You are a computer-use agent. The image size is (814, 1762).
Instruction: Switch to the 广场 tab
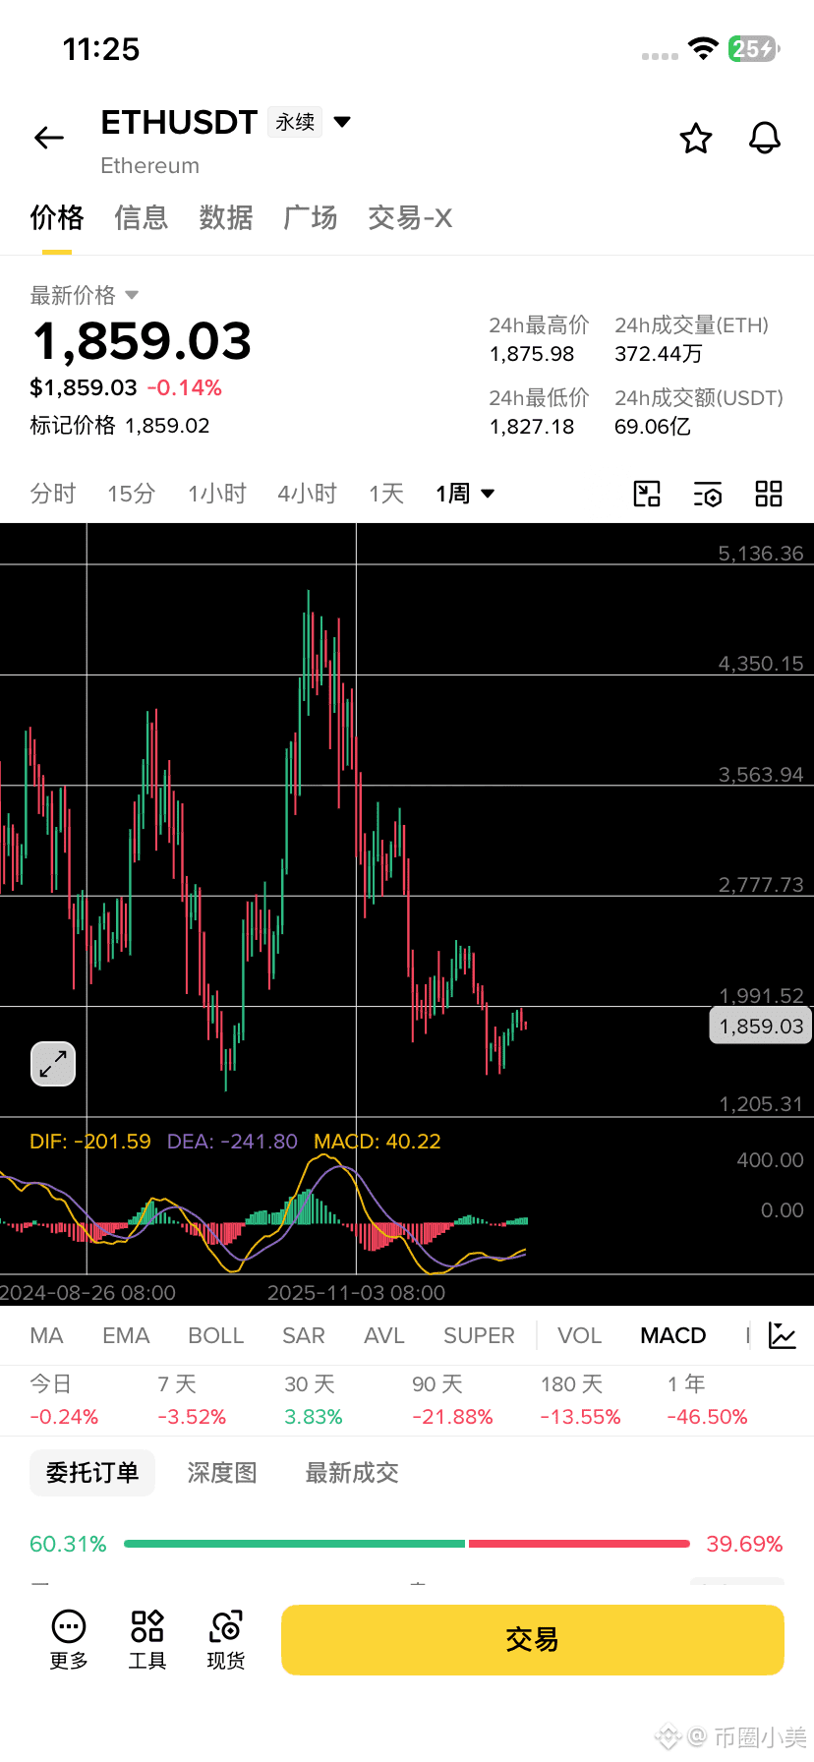click(311, 217)
